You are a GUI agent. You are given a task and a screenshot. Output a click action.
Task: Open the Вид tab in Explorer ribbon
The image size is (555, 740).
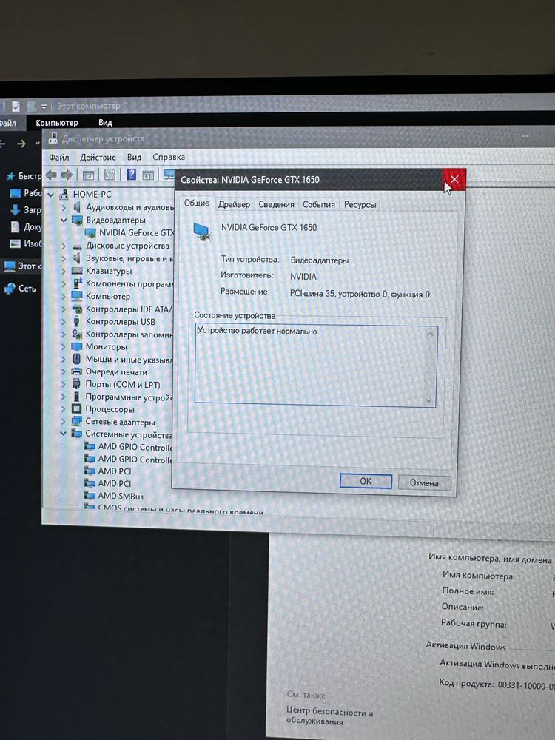point(105,123)
